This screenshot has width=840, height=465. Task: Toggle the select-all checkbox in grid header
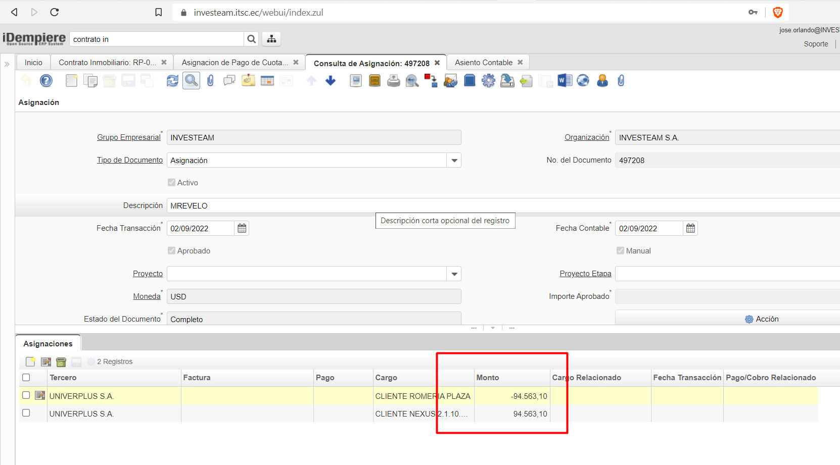point(26,377)
